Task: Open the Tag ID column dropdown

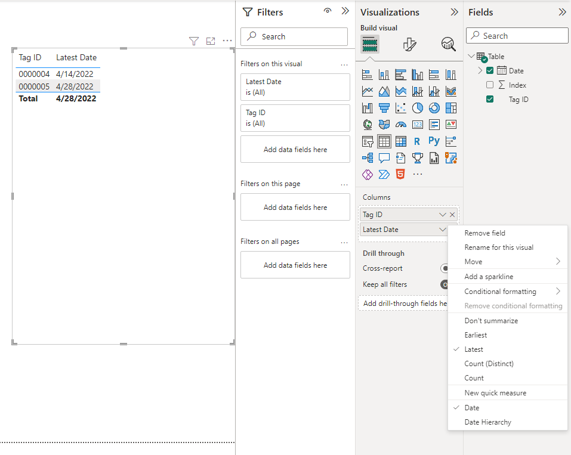Action: tap(443, 215)
